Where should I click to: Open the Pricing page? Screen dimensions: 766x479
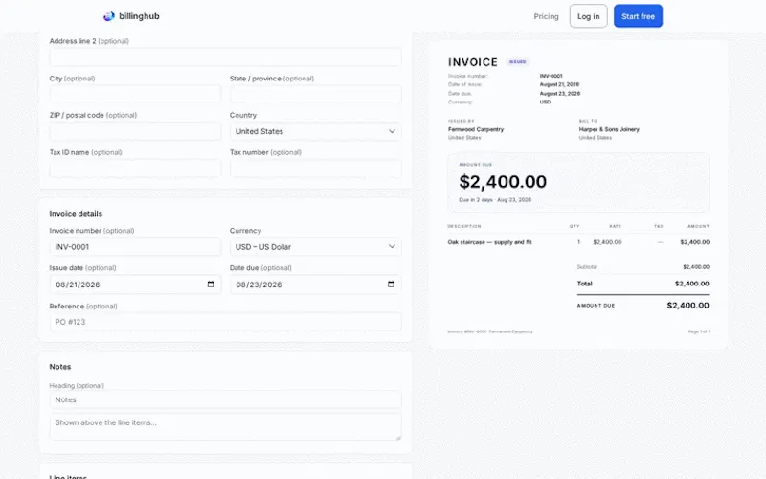tap(546, 16)
